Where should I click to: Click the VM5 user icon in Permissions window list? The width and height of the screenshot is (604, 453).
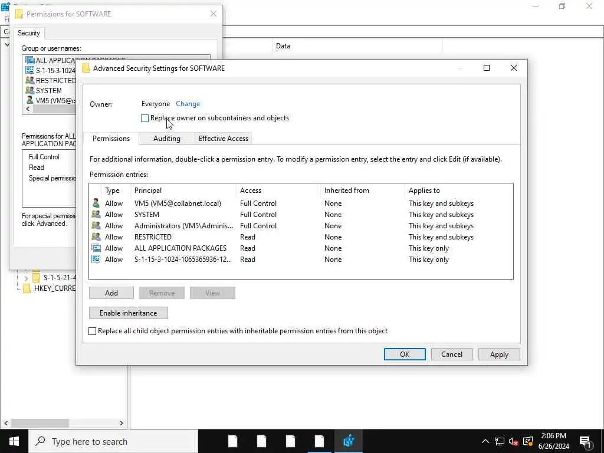click(29, 100)
